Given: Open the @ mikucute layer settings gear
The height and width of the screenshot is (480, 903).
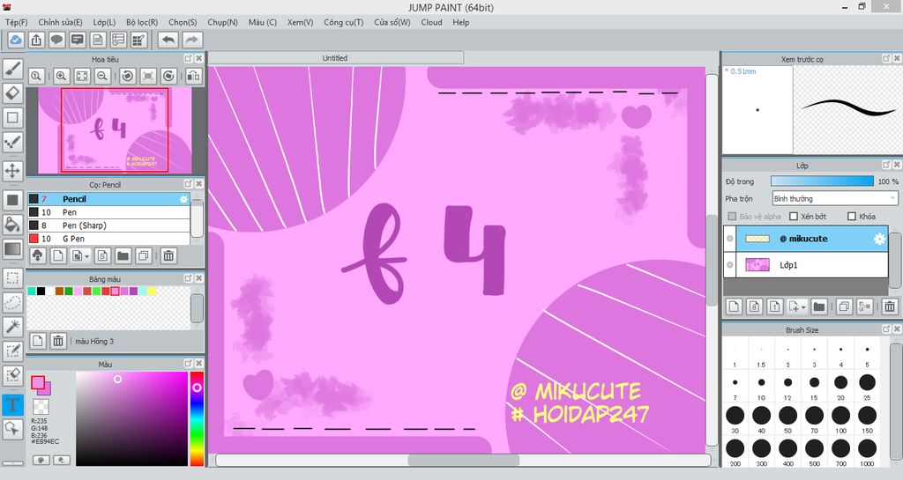Looking at the screenshot, I should click(x=880, y=239).
